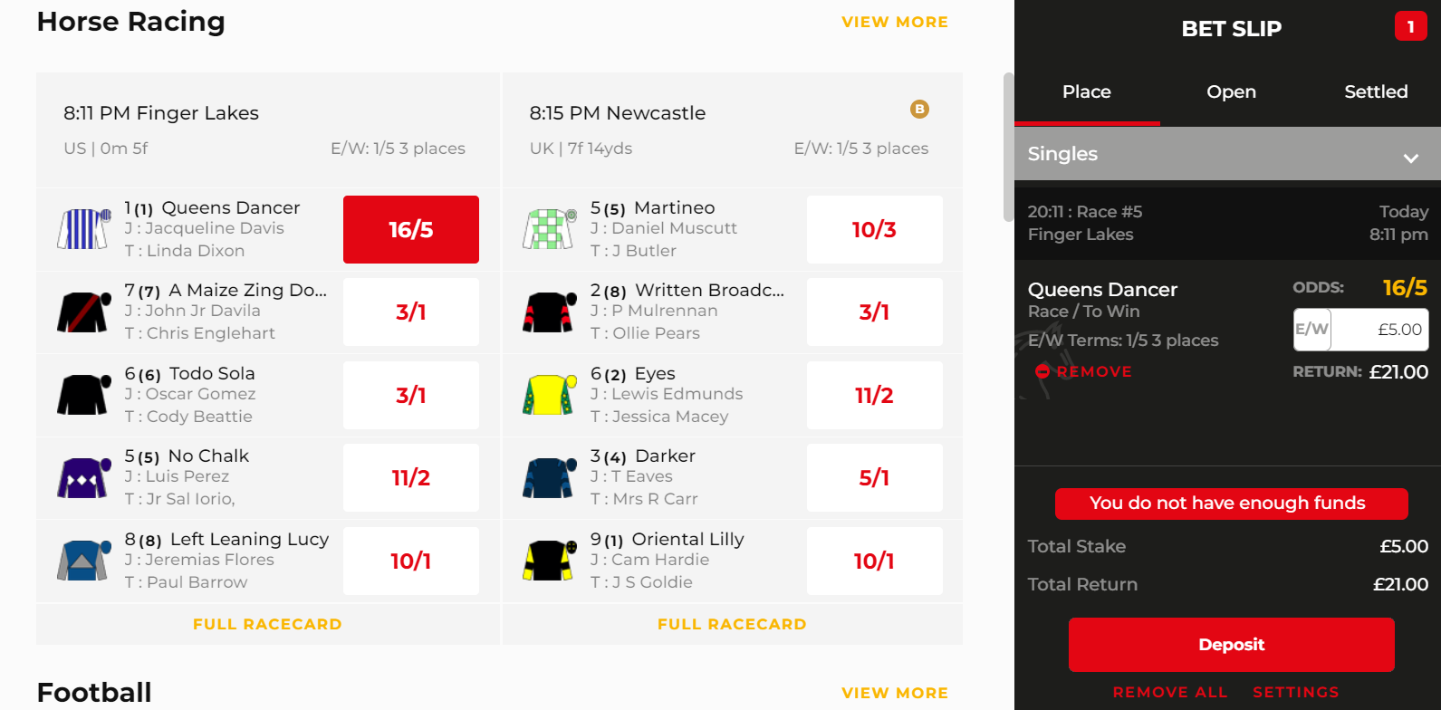Click No Chalk purple diamond jockey silk

click(83, 477)
